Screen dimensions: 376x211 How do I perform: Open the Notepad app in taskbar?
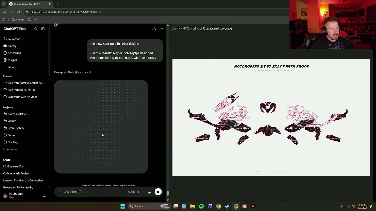(184, 206)
